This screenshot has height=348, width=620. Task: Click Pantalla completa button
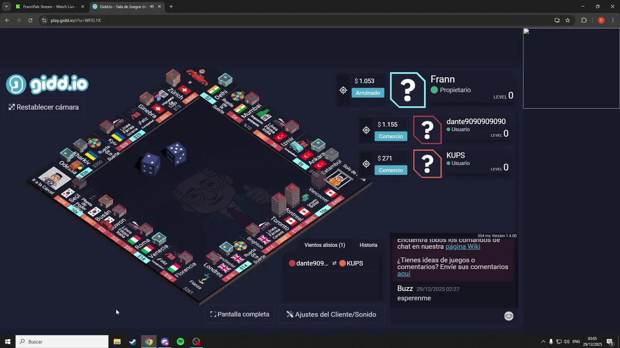point(240,314)
